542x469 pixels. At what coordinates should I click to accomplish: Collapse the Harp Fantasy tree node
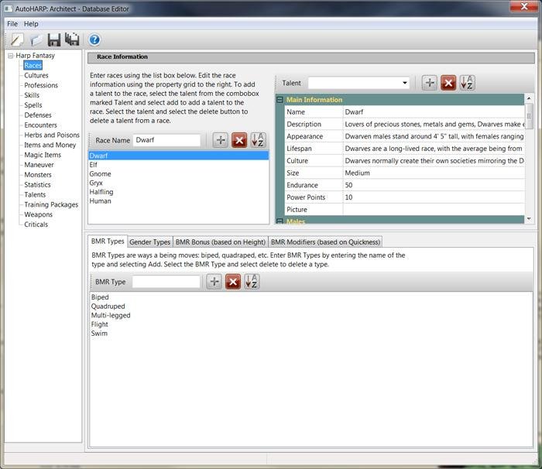[11, 56]
